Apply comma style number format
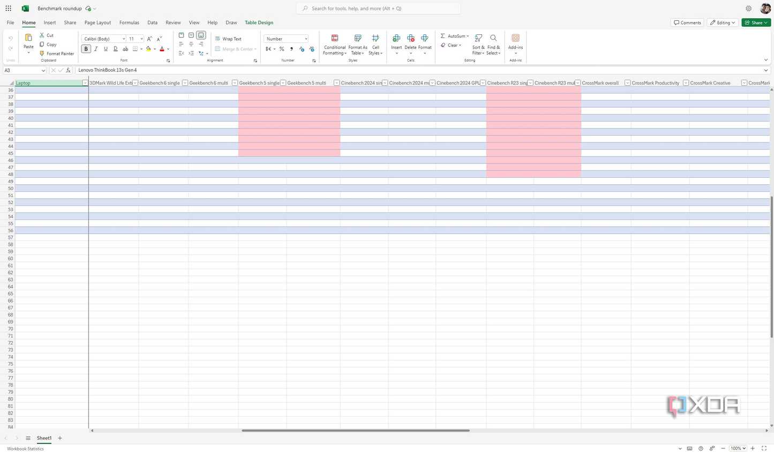 tap(291, 49)
